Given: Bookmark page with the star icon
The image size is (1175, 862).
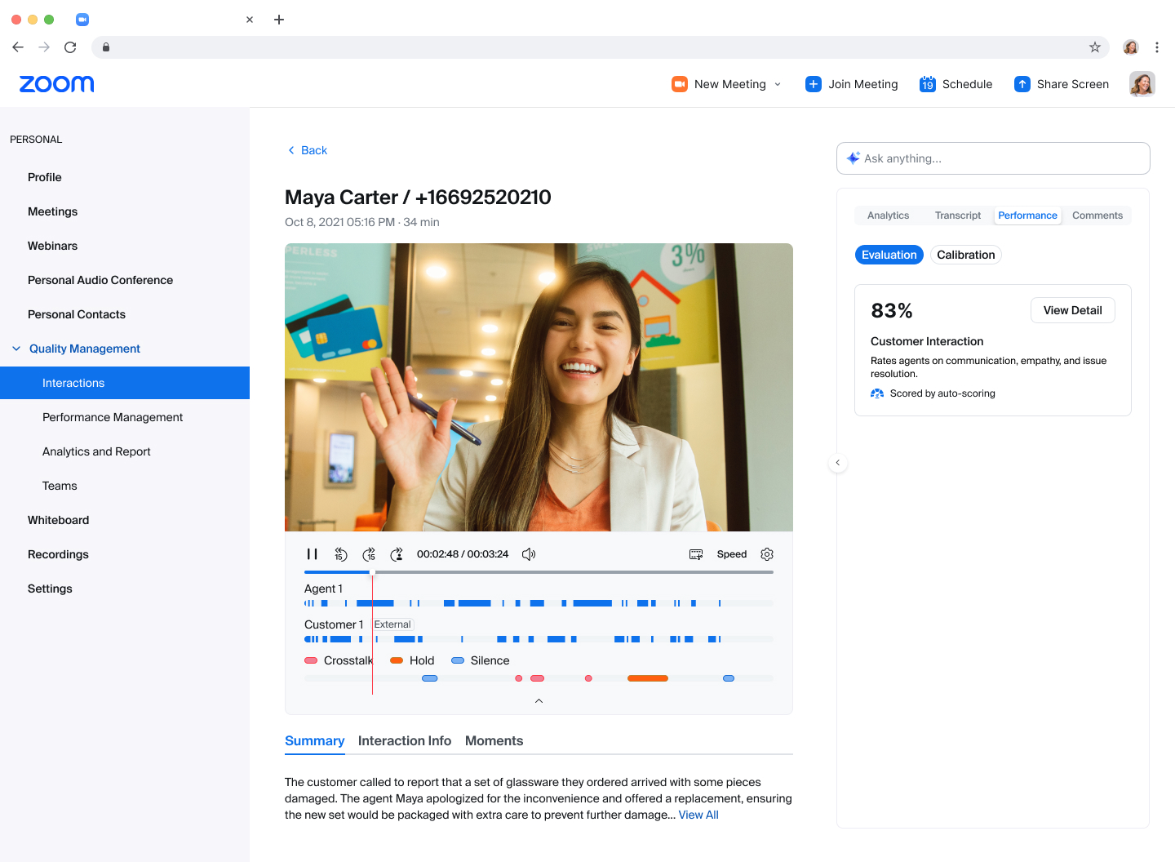Looking at the screenshot, I should click(x=1095, y=47).
